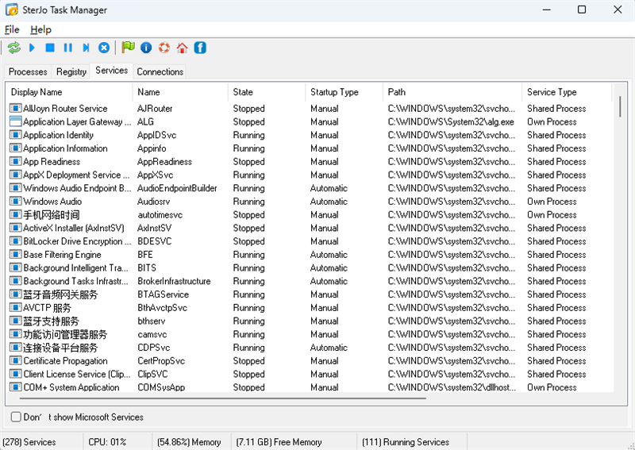
Task: Click the Stop service square icon
Action: (x=50, y=48)
